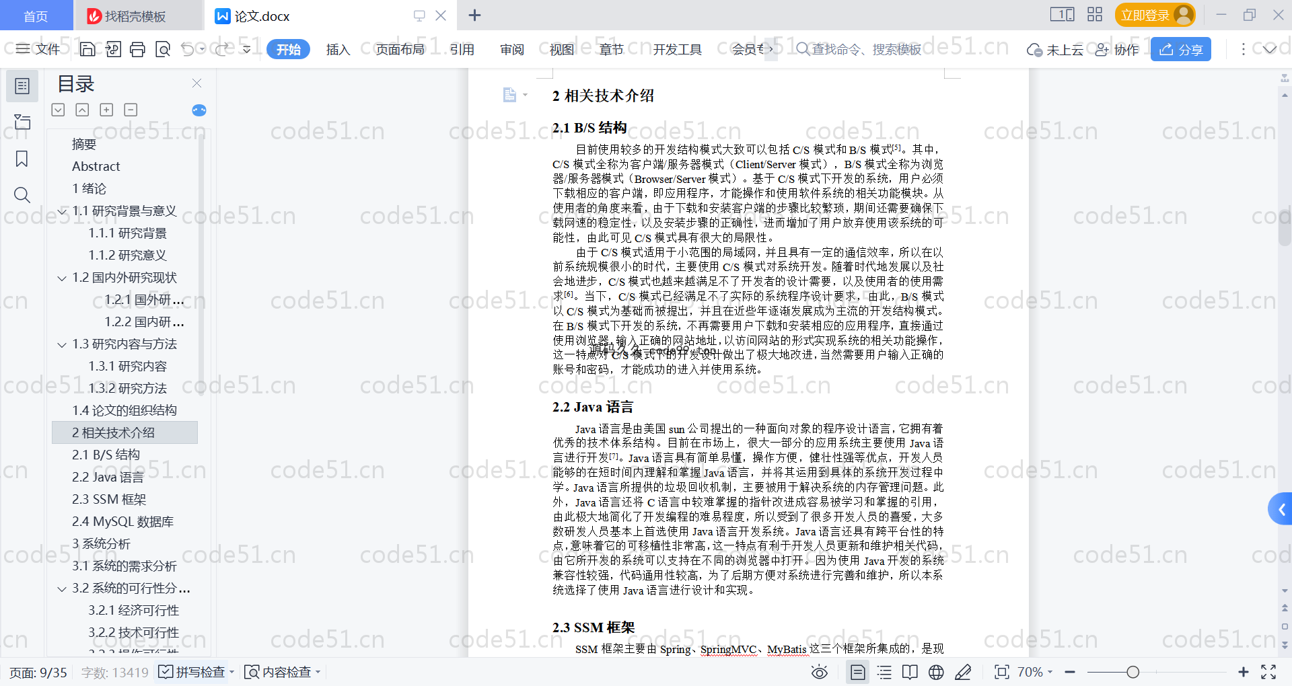Viewport: 1292px width, 686px height.
Task: Toggle eye protection mode icon
Action: pos(819,672)
